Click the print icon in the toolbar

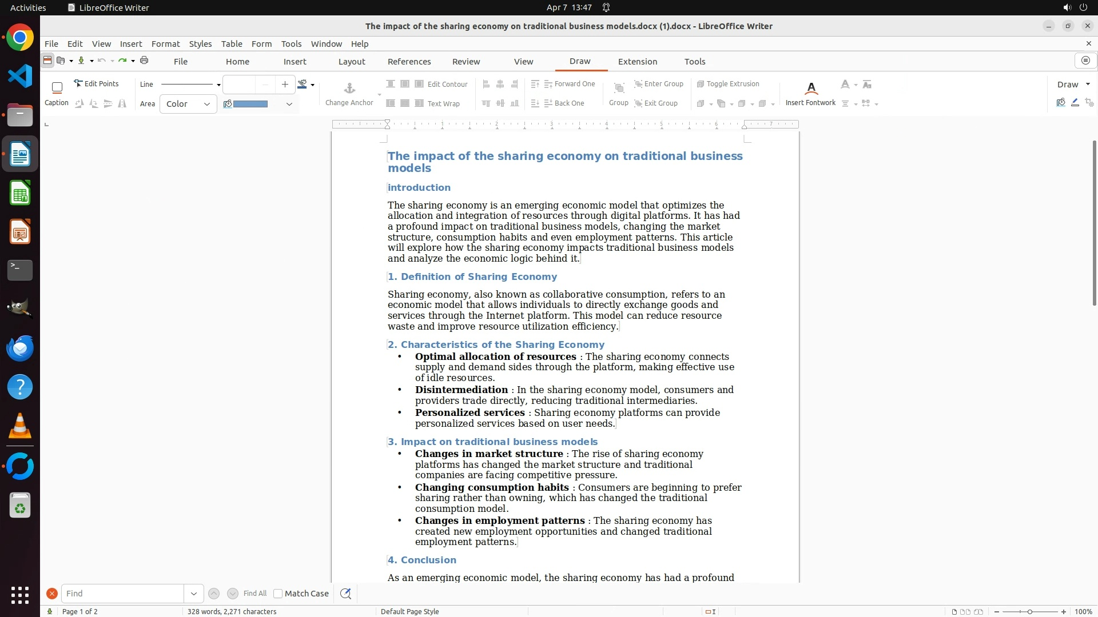144,61
